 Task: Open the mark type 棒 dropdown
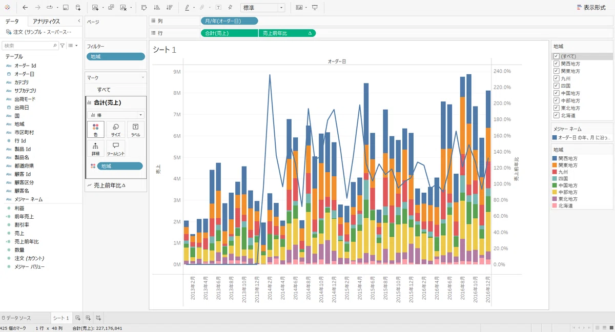[116, 115]
